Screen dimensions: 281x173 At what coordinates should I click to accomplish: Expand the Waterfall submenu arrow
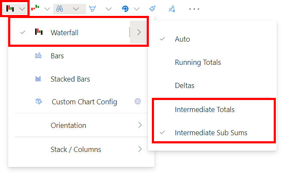(x=139, y=32)
